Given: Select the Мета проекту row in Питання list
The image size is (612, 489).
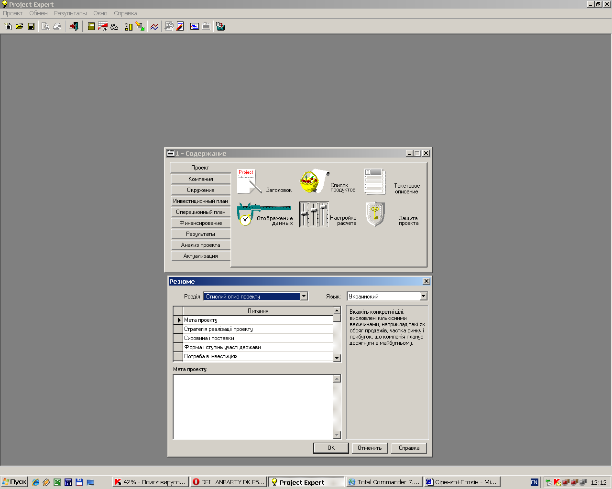Looking at the screenshot, I should [258, 320].
